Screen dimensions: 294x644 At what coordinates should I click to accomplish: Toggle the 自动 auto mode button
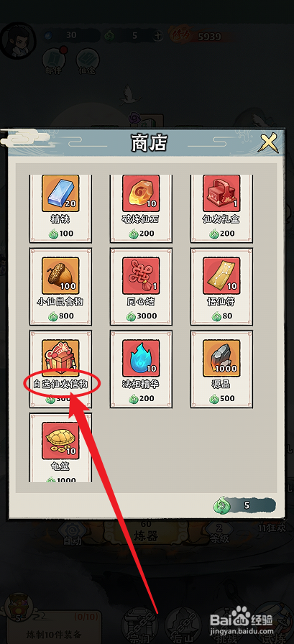point(72,535)
